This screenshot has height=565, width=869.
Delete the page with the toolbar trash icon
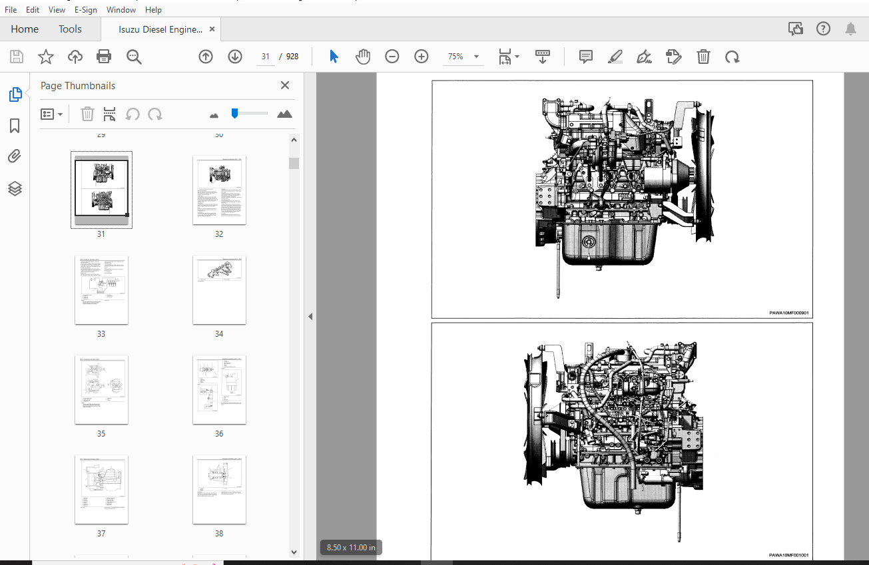703,57
